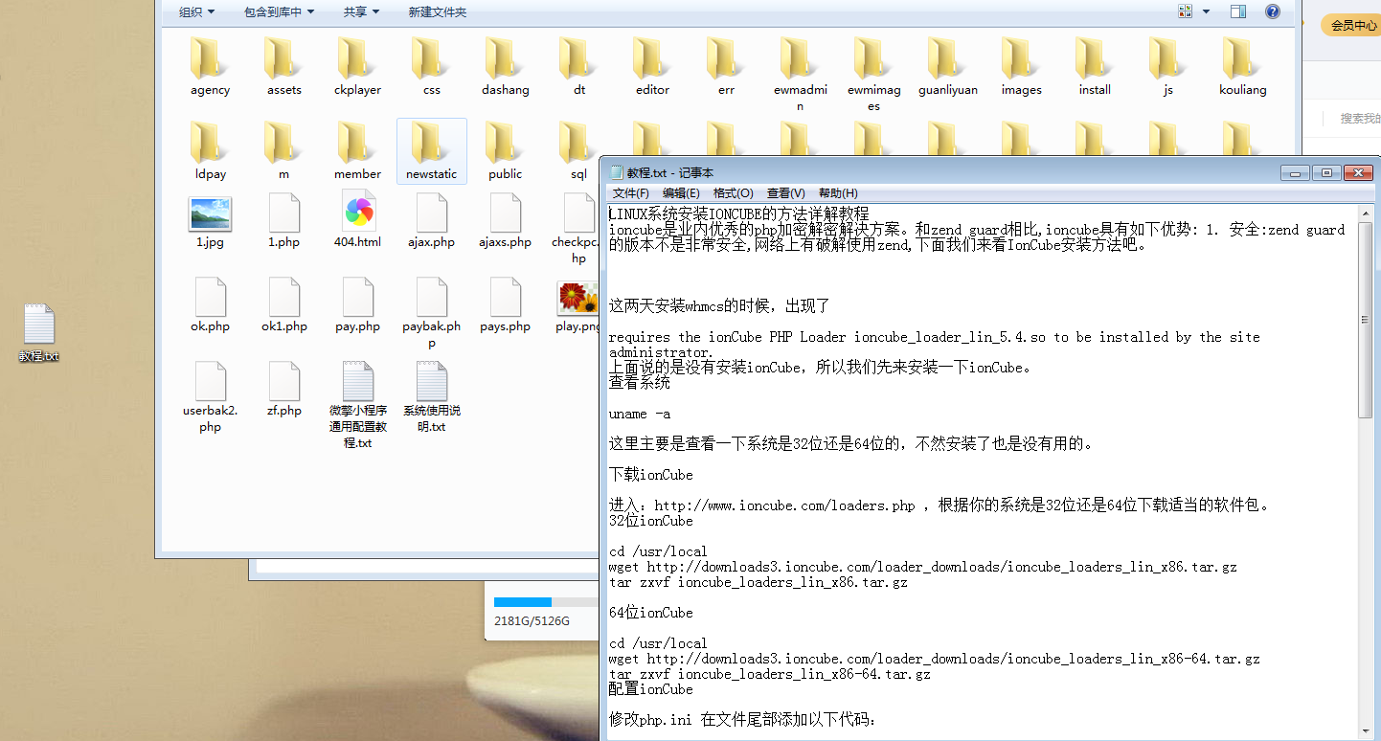Screen dimensions: 1381x741
Task: Open 教程.txt from the desktop
Action: click(x=38, y=327)
